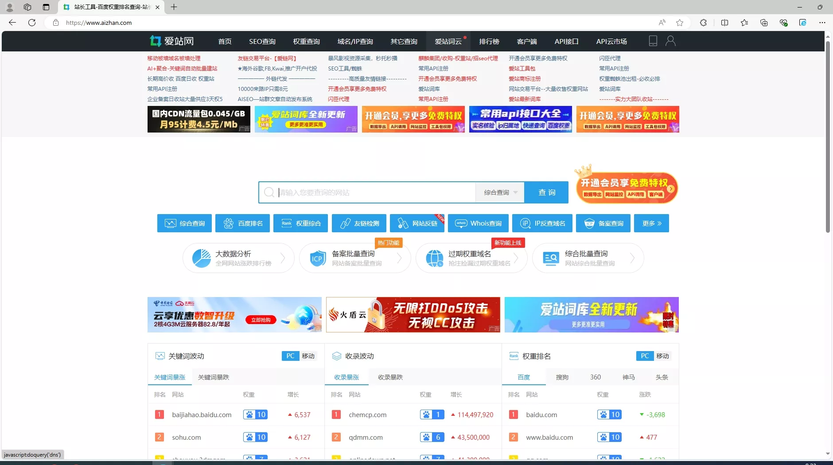833x465 pixels.
Task: Open 综合批量查询 card
Action: (x=588, y=258)
